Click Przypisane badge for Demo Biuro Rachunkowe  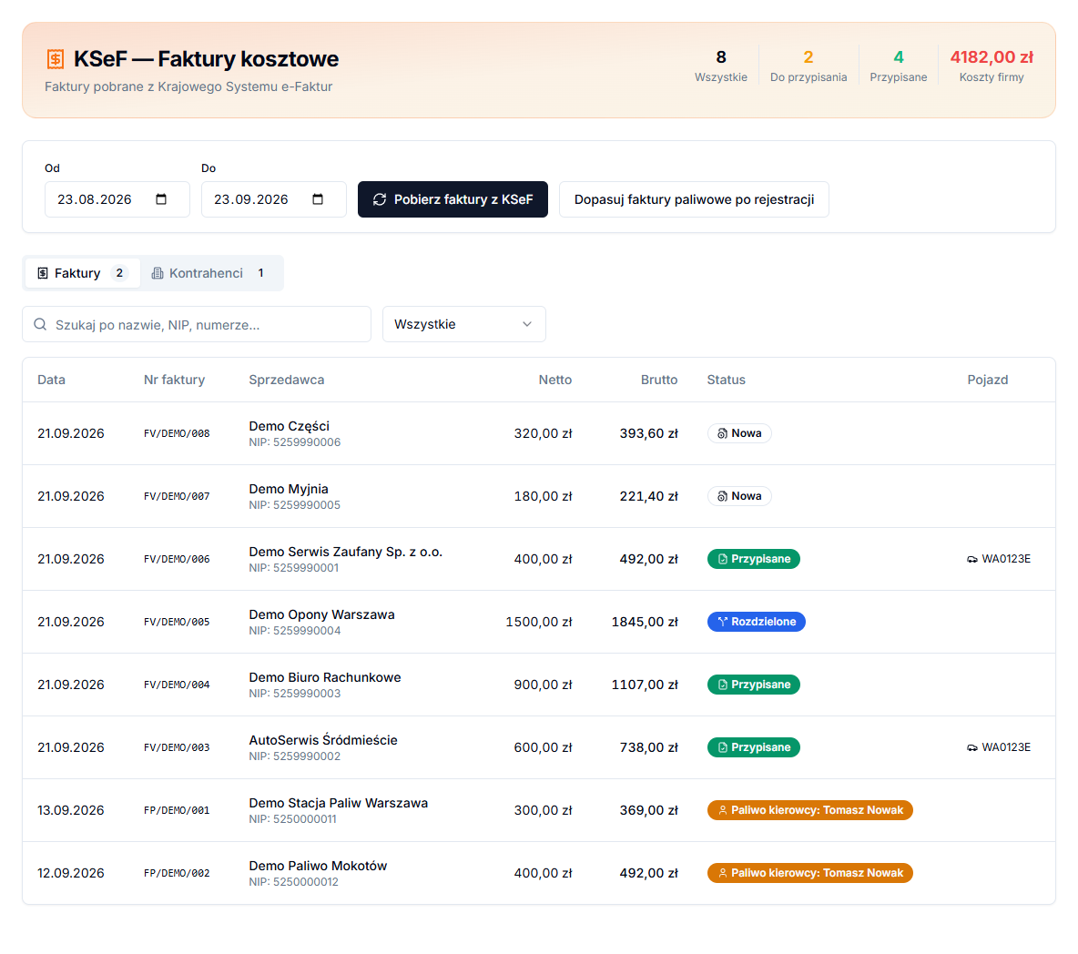(754, 685)
